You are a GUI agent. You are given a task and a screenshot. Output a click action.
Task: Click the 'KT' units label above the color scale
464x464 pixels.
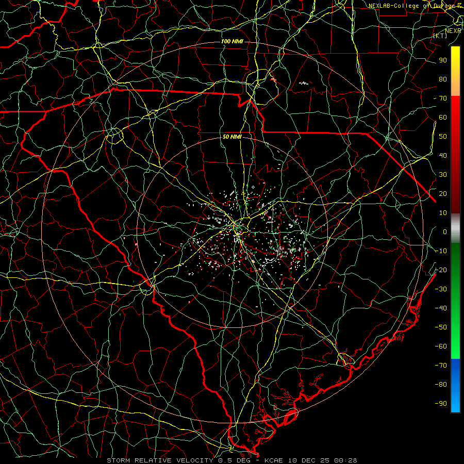[440, 36]
